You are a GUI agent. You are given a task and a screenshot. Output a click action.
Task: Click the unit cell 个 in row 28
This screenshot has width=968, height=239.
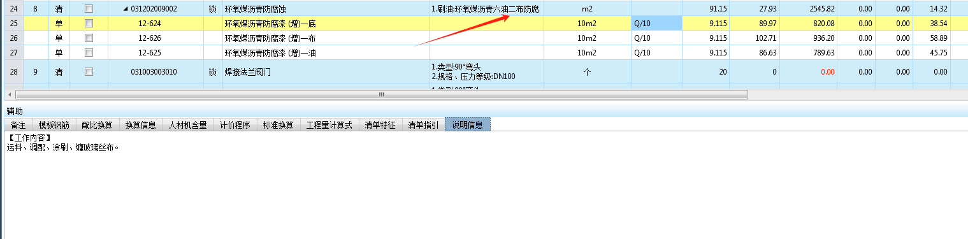[587, 71]
